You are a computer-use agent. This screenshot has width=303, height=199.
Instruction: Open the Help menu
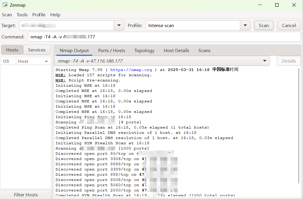click(55, 15)
